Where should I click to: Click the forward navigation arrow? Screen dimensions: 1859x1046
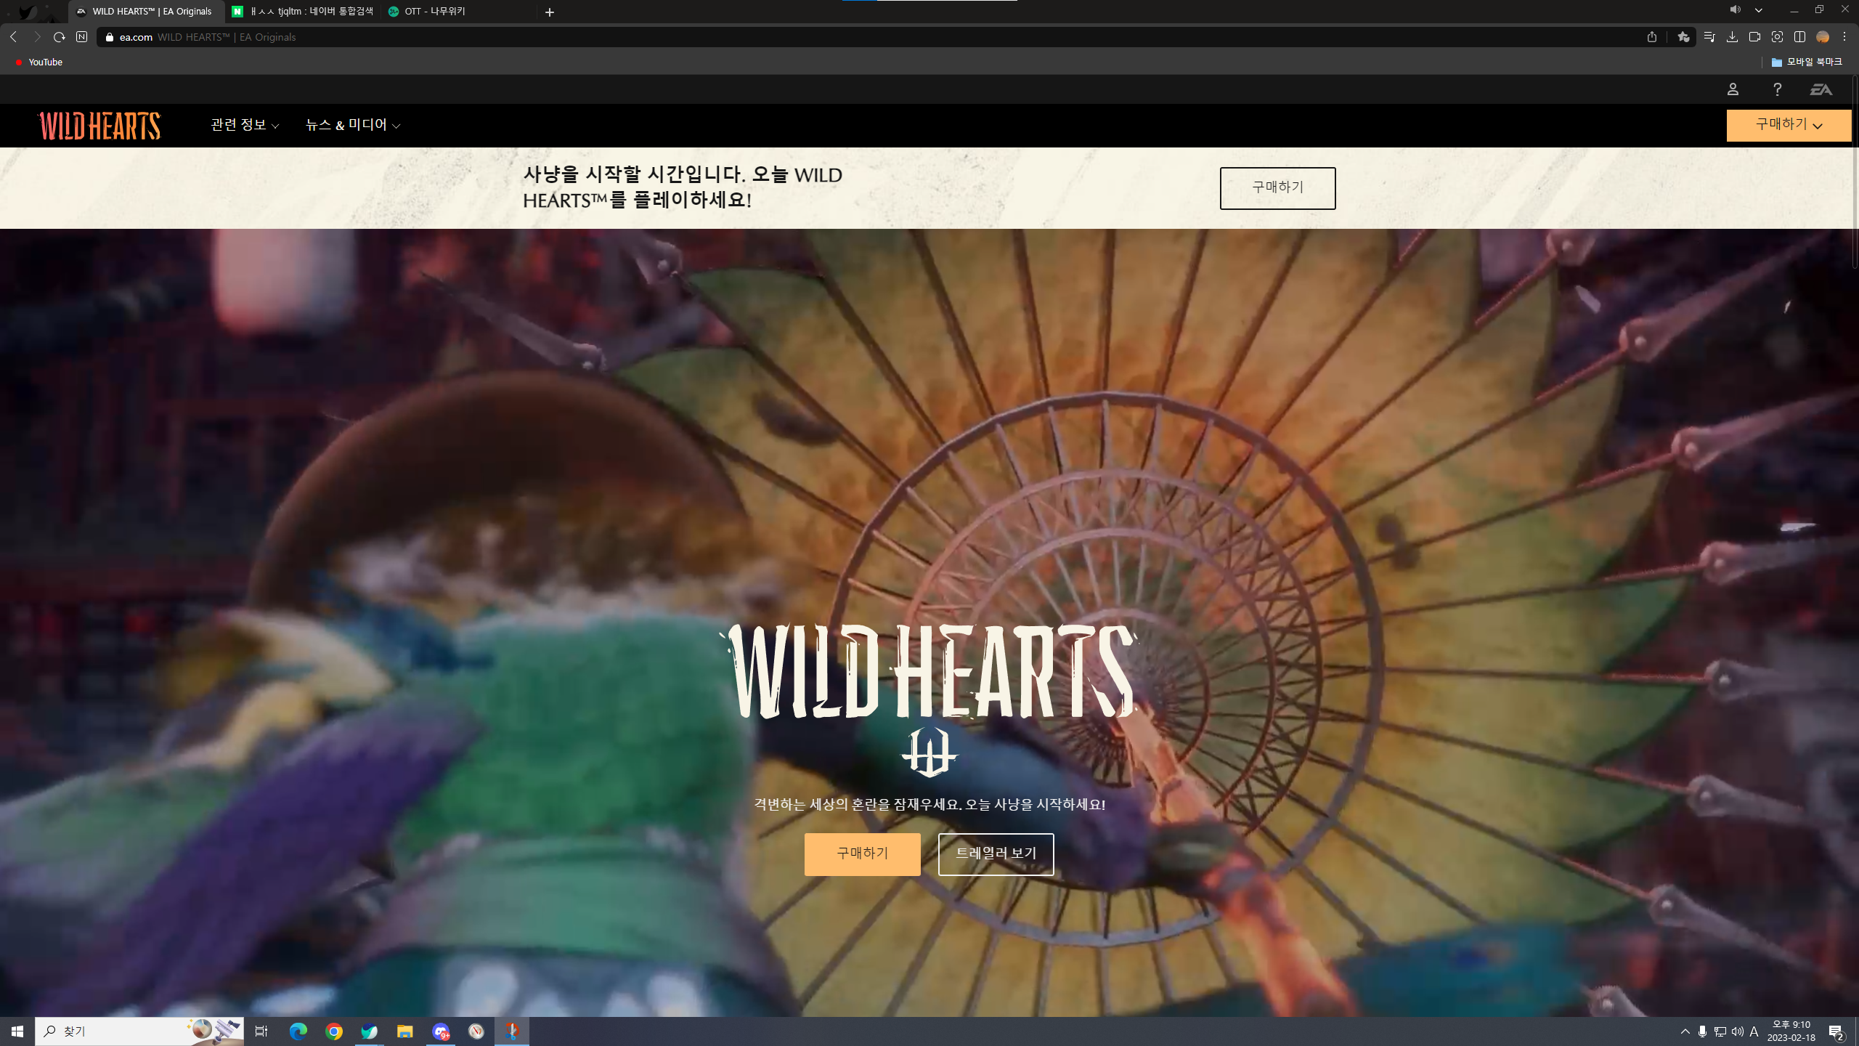36,37
